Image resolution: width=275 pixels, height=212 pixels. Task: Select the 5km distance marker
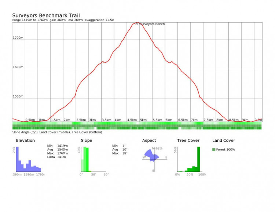pyautogui.click(x=143, y=120)
